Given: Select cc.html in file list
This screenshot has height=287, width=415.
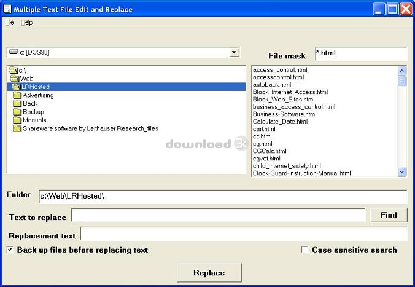Looking at the screenshot, I should 262,136.
